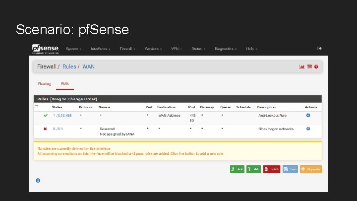This screenshot has width=357, height=201.
Task: Click the Actions column header
Action: [x=311, y=107]
